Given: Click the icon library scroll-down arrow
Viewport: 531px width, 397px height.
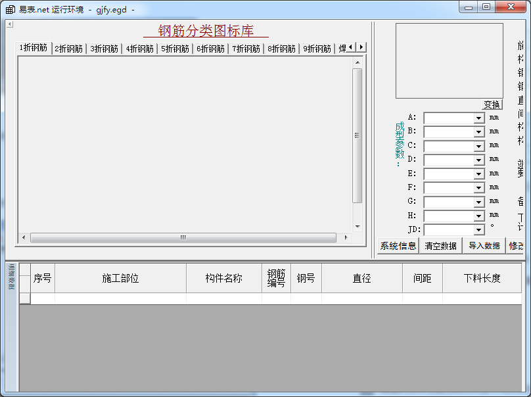Looking at the screenshot, I should coord(358,226).
